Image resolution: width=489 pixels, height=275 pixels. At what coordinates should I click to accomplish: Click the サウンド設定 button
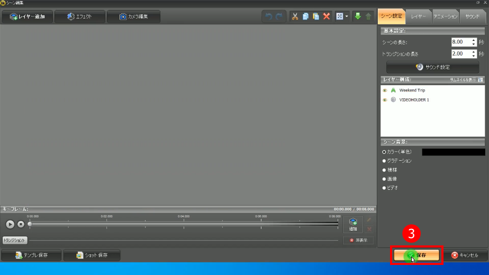(x=432, y=67)
